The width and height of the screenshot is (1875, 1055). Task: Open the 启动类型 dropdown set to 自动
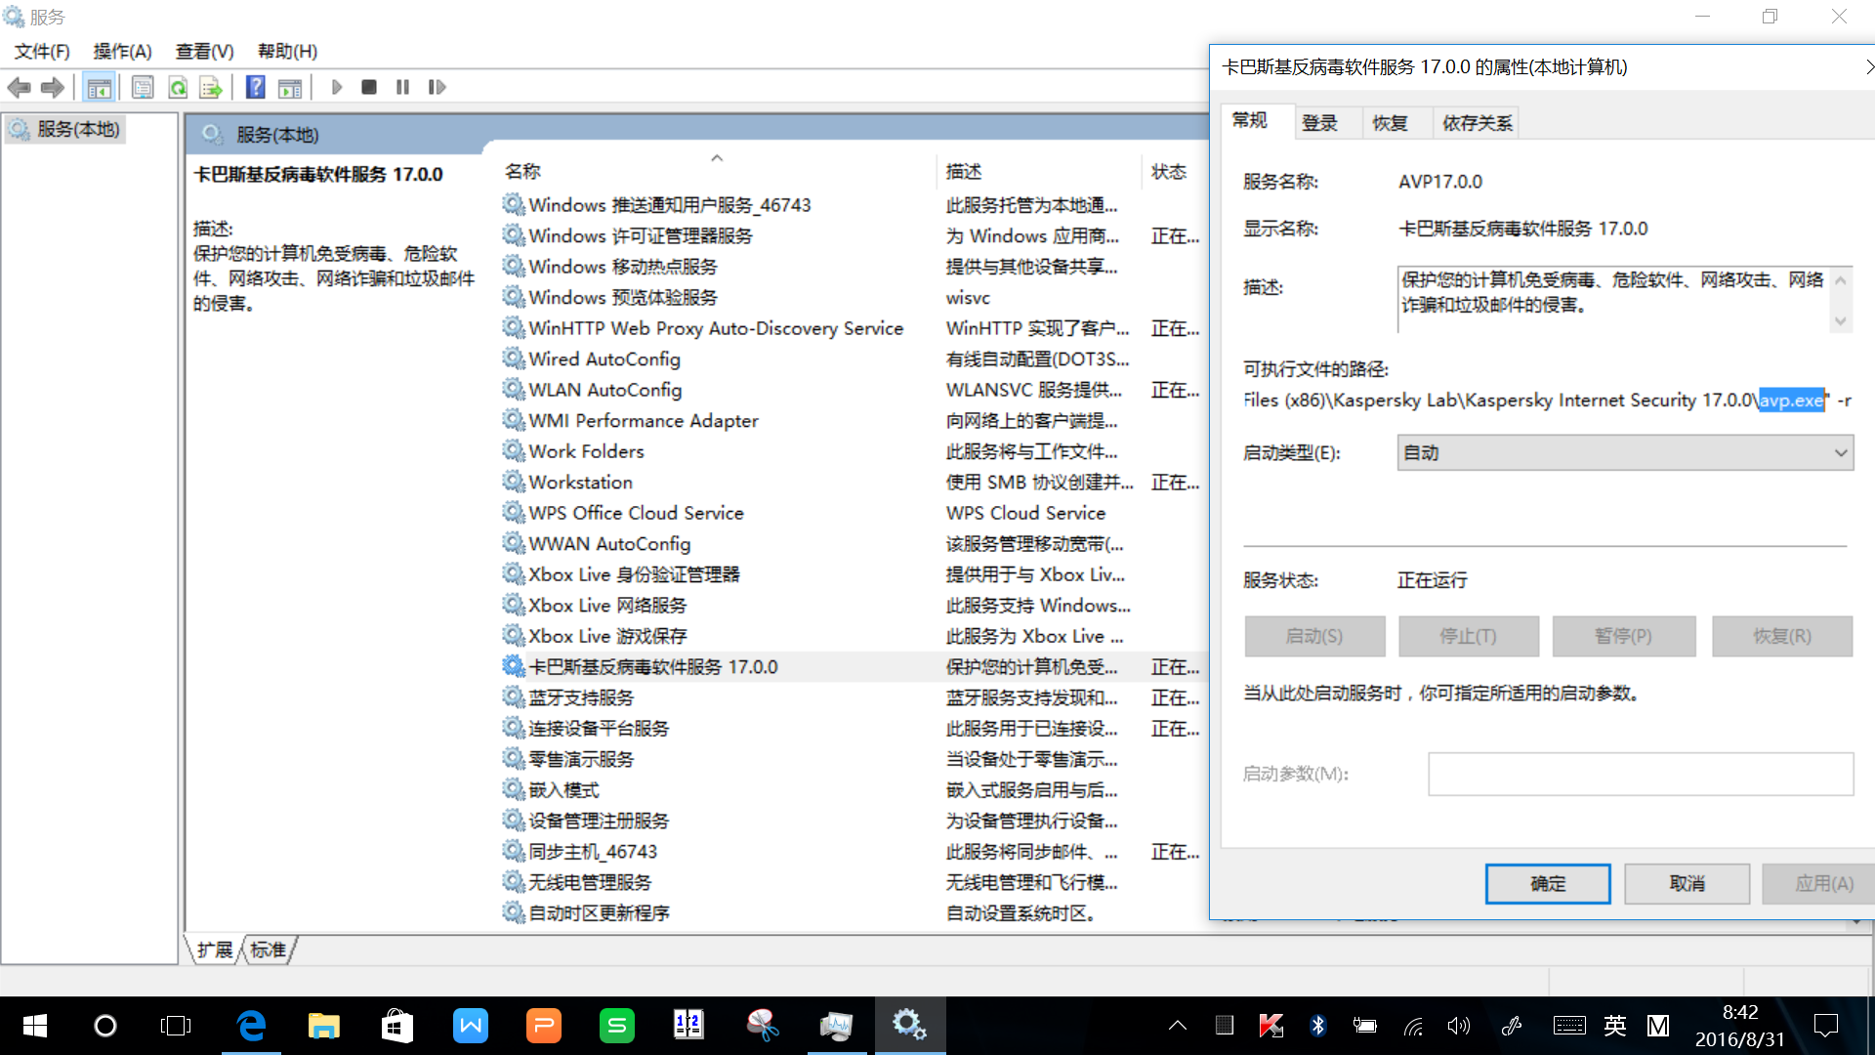[1625, 453]
